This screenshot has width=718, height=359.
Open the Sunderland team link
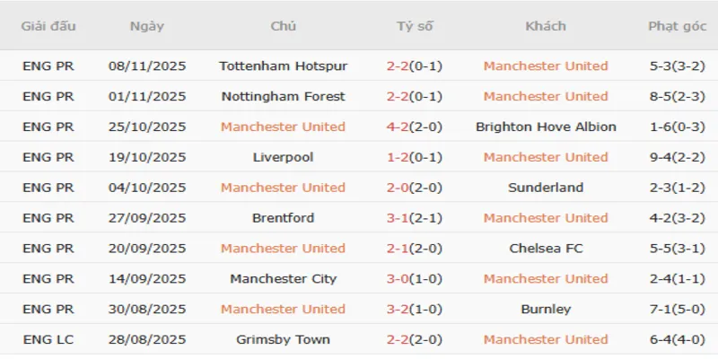pos(546,188)
